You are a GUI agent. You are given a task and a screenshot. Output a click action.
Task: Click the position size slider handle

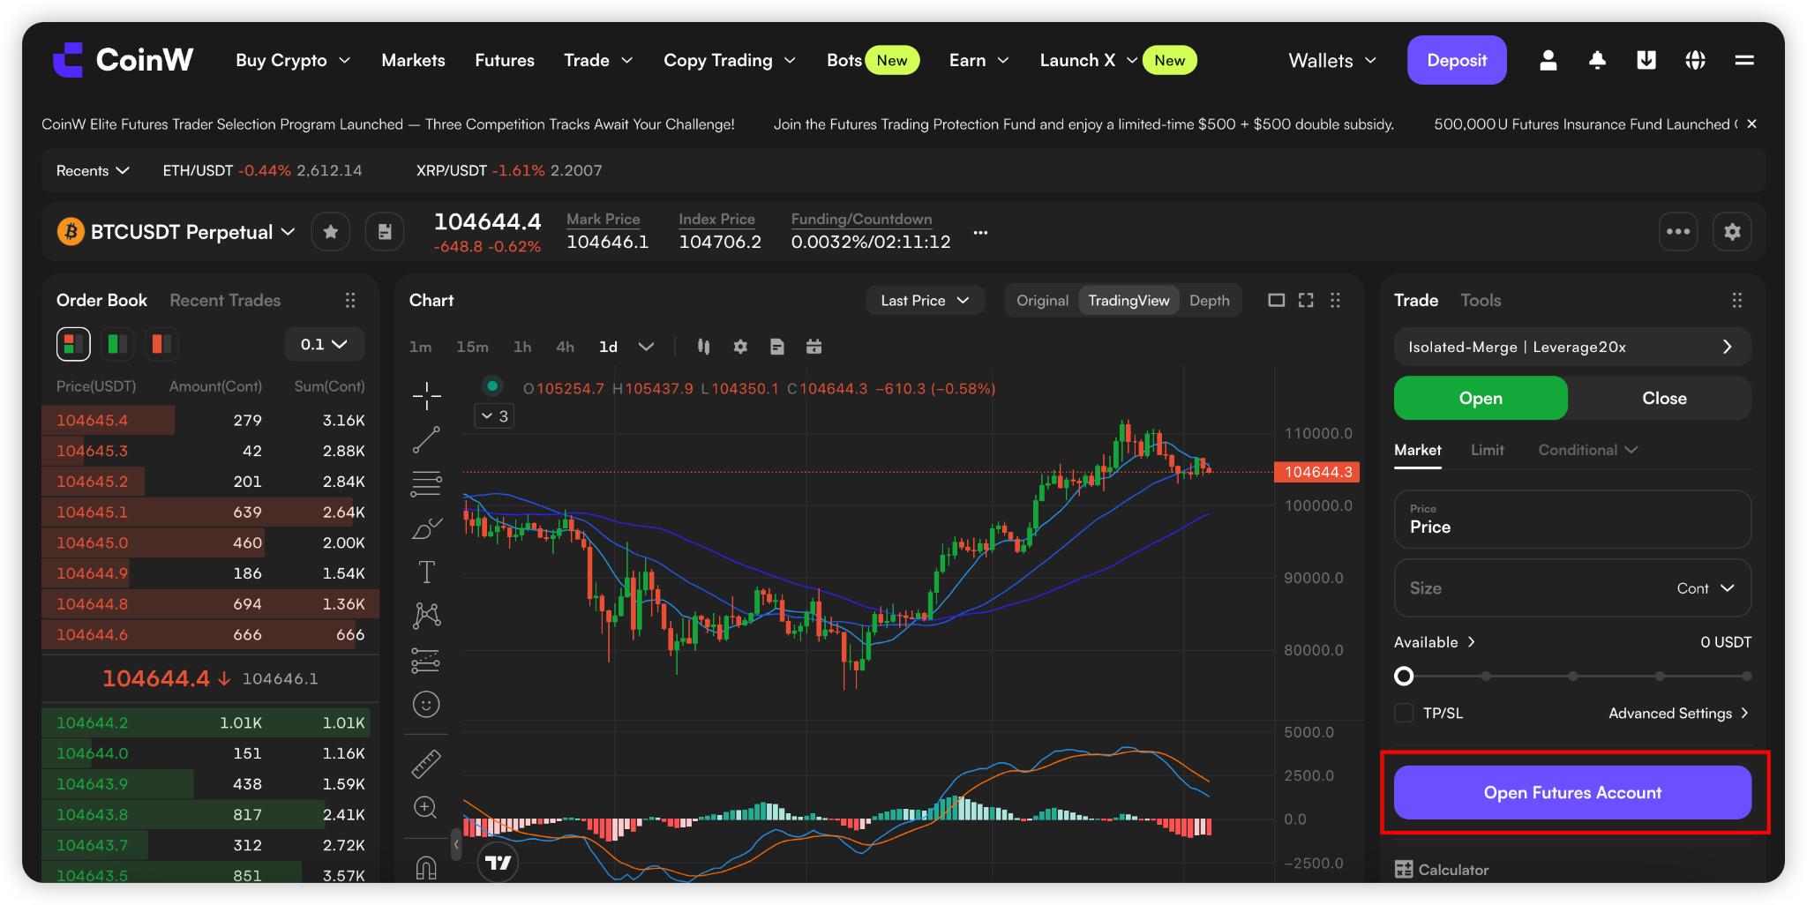tap(1404, 676)
